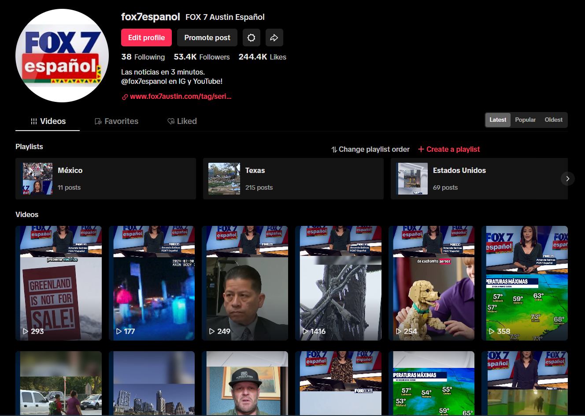View the 38 Following list
The height and width of the screenshot is (416, 585).
[x=143, y=57]
